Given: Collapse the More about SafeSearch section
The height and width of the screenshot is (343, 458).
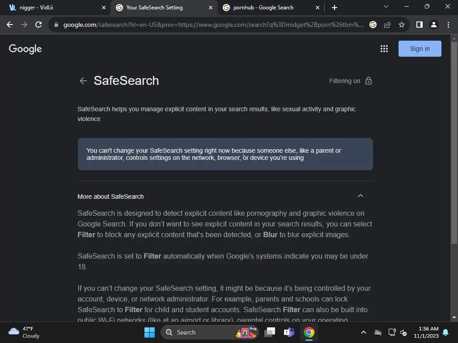Looking at the screenshot, I should [360, 196].
